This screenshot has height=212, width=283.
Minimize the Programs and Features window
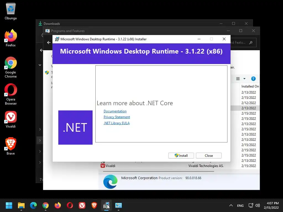228,31
